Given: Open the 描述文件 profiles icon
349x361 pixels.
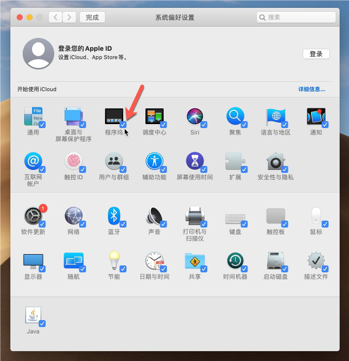Looking at the screenshot, I should pos(316,261).
